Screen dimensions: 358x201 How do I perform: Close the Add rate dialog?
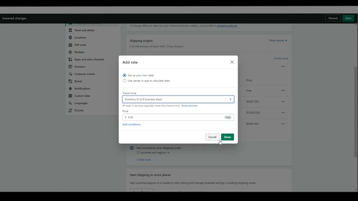click(x=232, y=62)
